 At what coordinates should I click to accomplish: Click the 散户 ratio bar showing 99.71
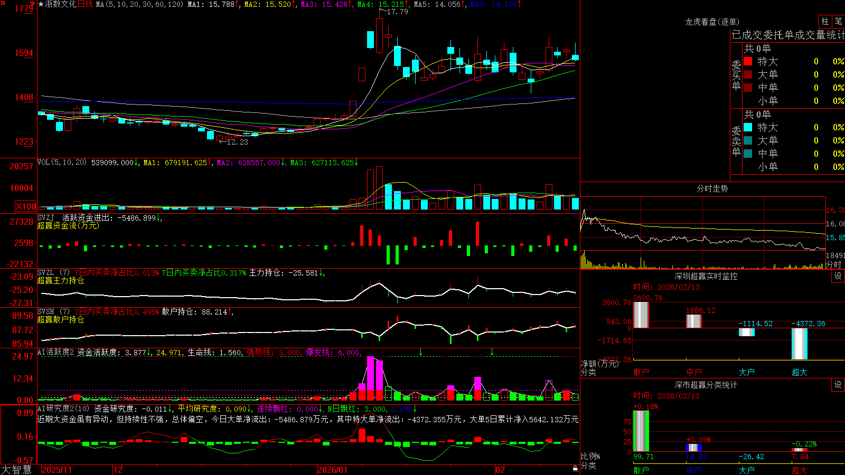tap(641, 431)
